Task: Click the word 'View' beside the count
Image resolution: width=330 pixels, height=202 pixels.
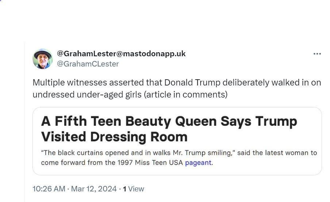Action: (136, 189)
